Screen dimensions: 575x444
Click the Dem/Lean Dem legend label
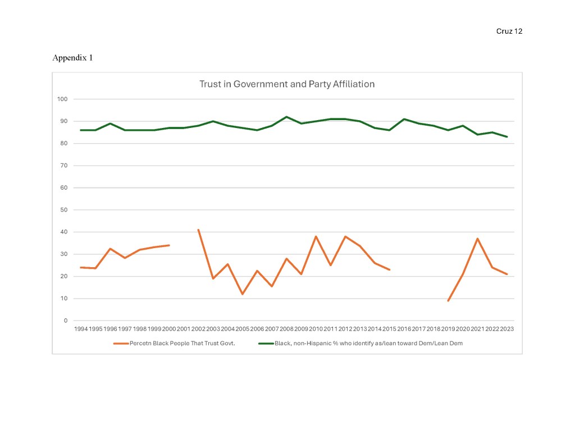coord(368,343)
